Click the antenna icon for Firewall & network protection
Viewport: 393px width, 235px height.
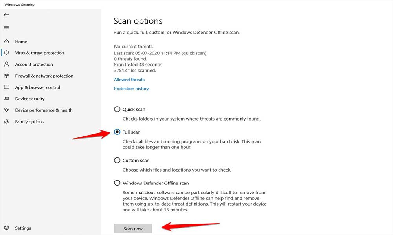tap(7, 76)
